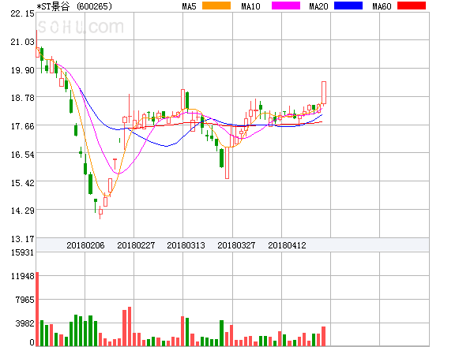474x347 pixels.
Task: Click the 18.78 price axis label
Action: [22, 98]
